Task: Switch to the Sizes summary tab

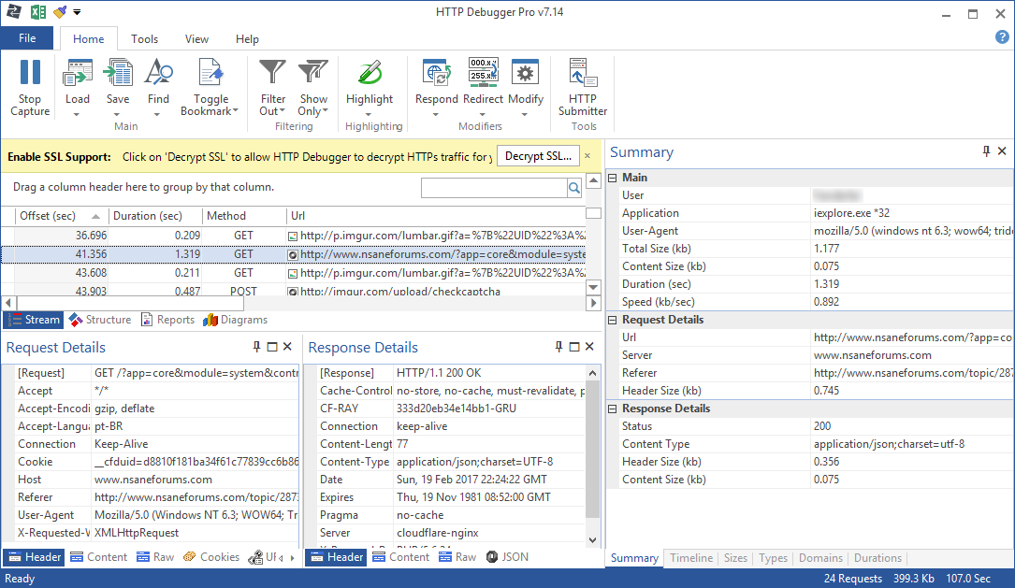Action: click(735, 557)
